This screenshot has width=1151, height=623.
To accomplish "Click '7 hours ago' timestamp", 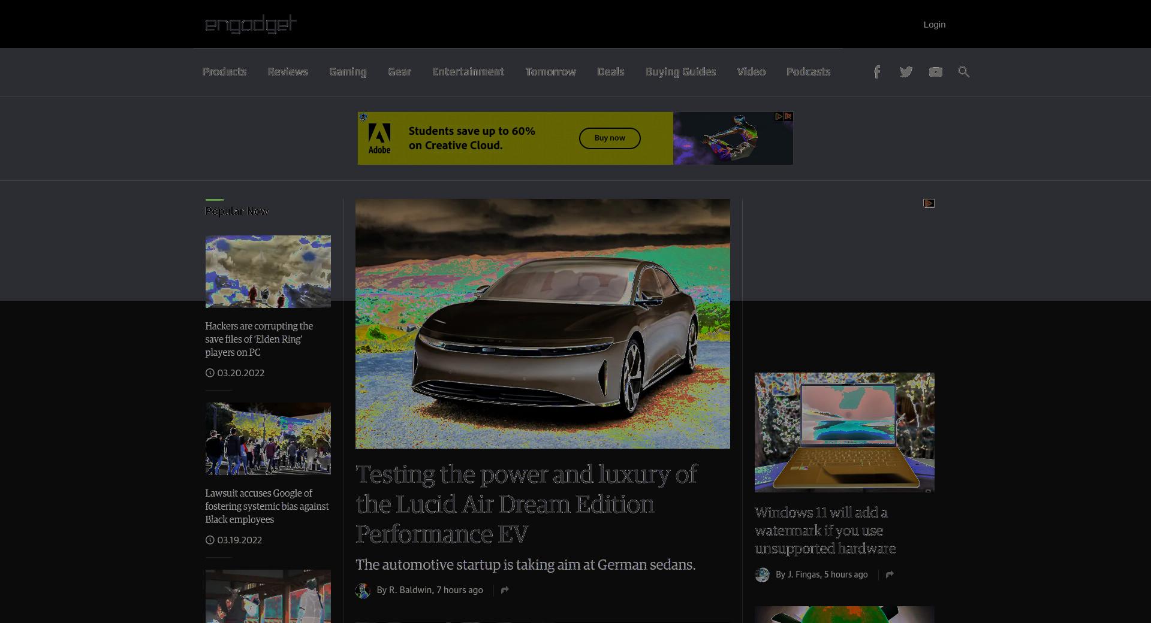I will (459, 590).
